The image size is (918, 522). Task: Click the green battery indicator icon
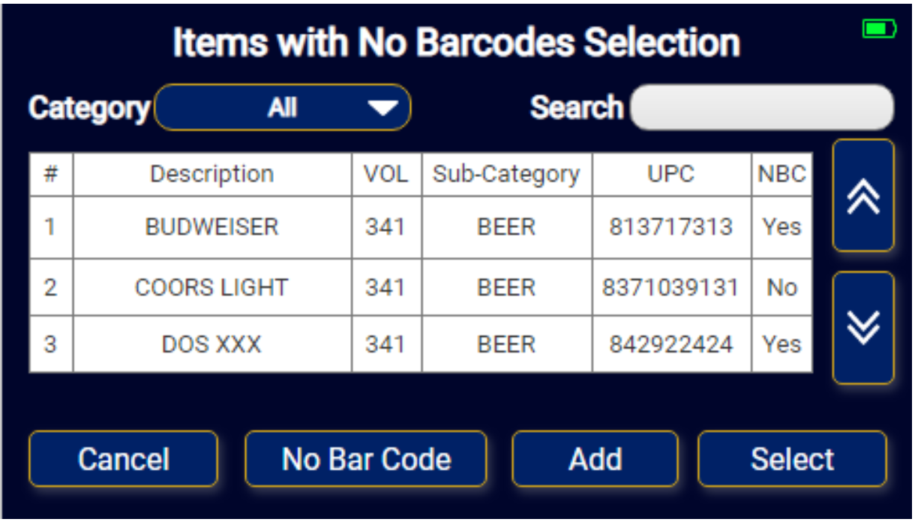879,29
